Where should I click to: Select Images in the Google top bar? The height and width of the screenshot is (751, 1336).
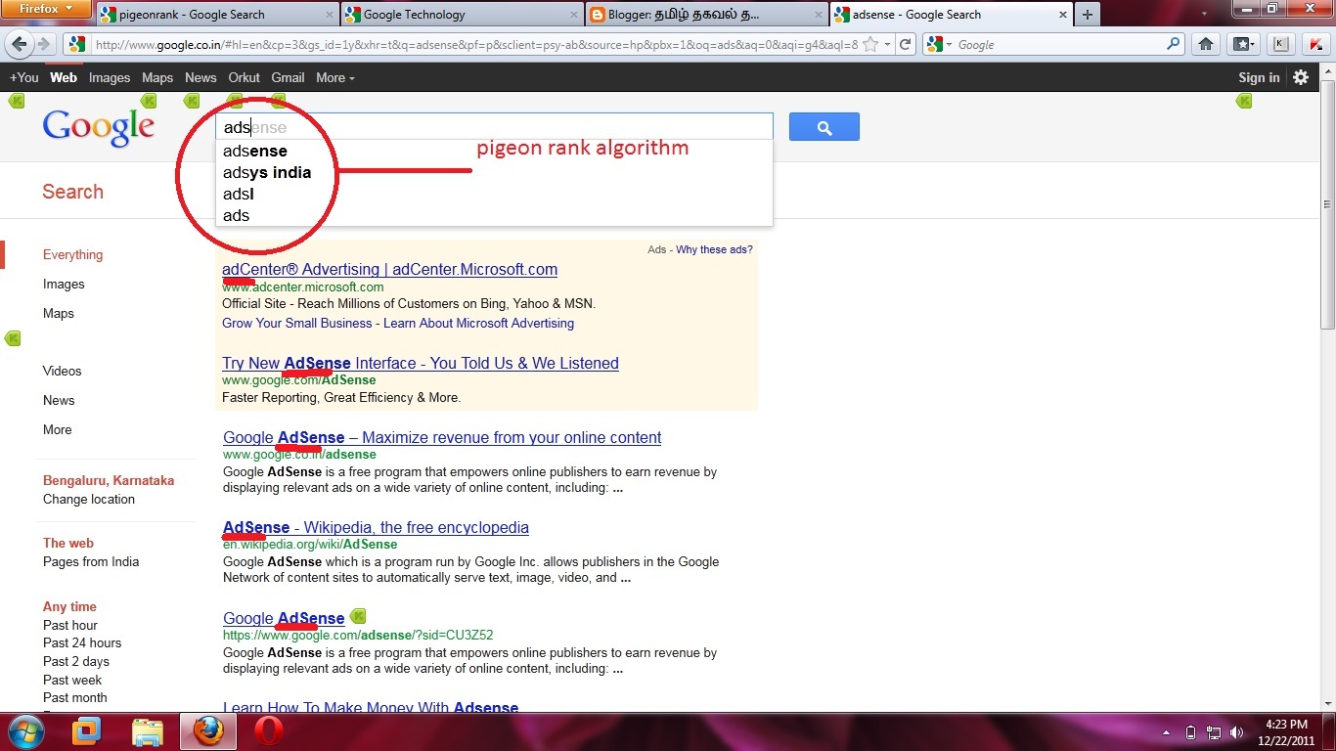coord(110,77)
